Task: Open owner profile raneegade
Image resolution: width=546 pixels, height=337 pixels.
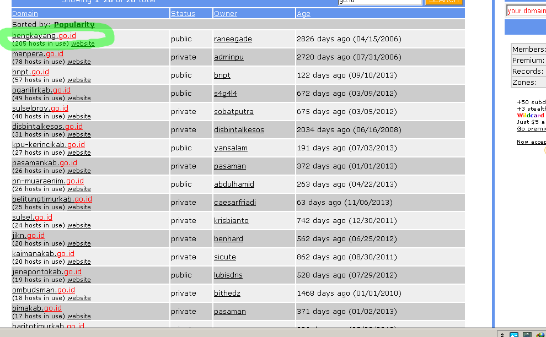Action: (x=233, y=39)
